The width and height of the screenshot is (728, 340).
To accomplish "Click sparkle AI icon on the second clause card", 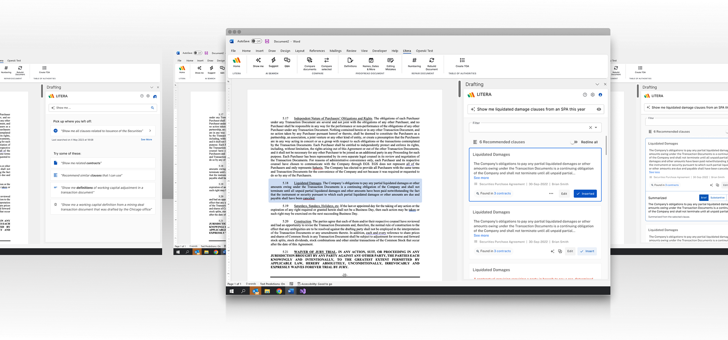I will pyautogui.click(x=552, y=251).
